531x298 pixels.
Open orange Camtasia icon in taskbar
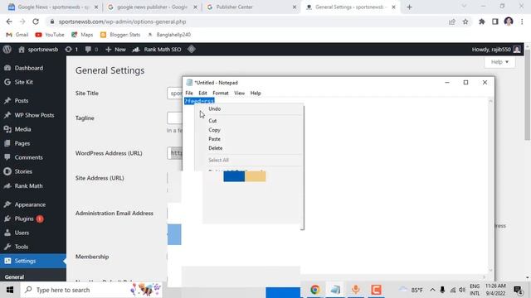[x=376, y=290]
